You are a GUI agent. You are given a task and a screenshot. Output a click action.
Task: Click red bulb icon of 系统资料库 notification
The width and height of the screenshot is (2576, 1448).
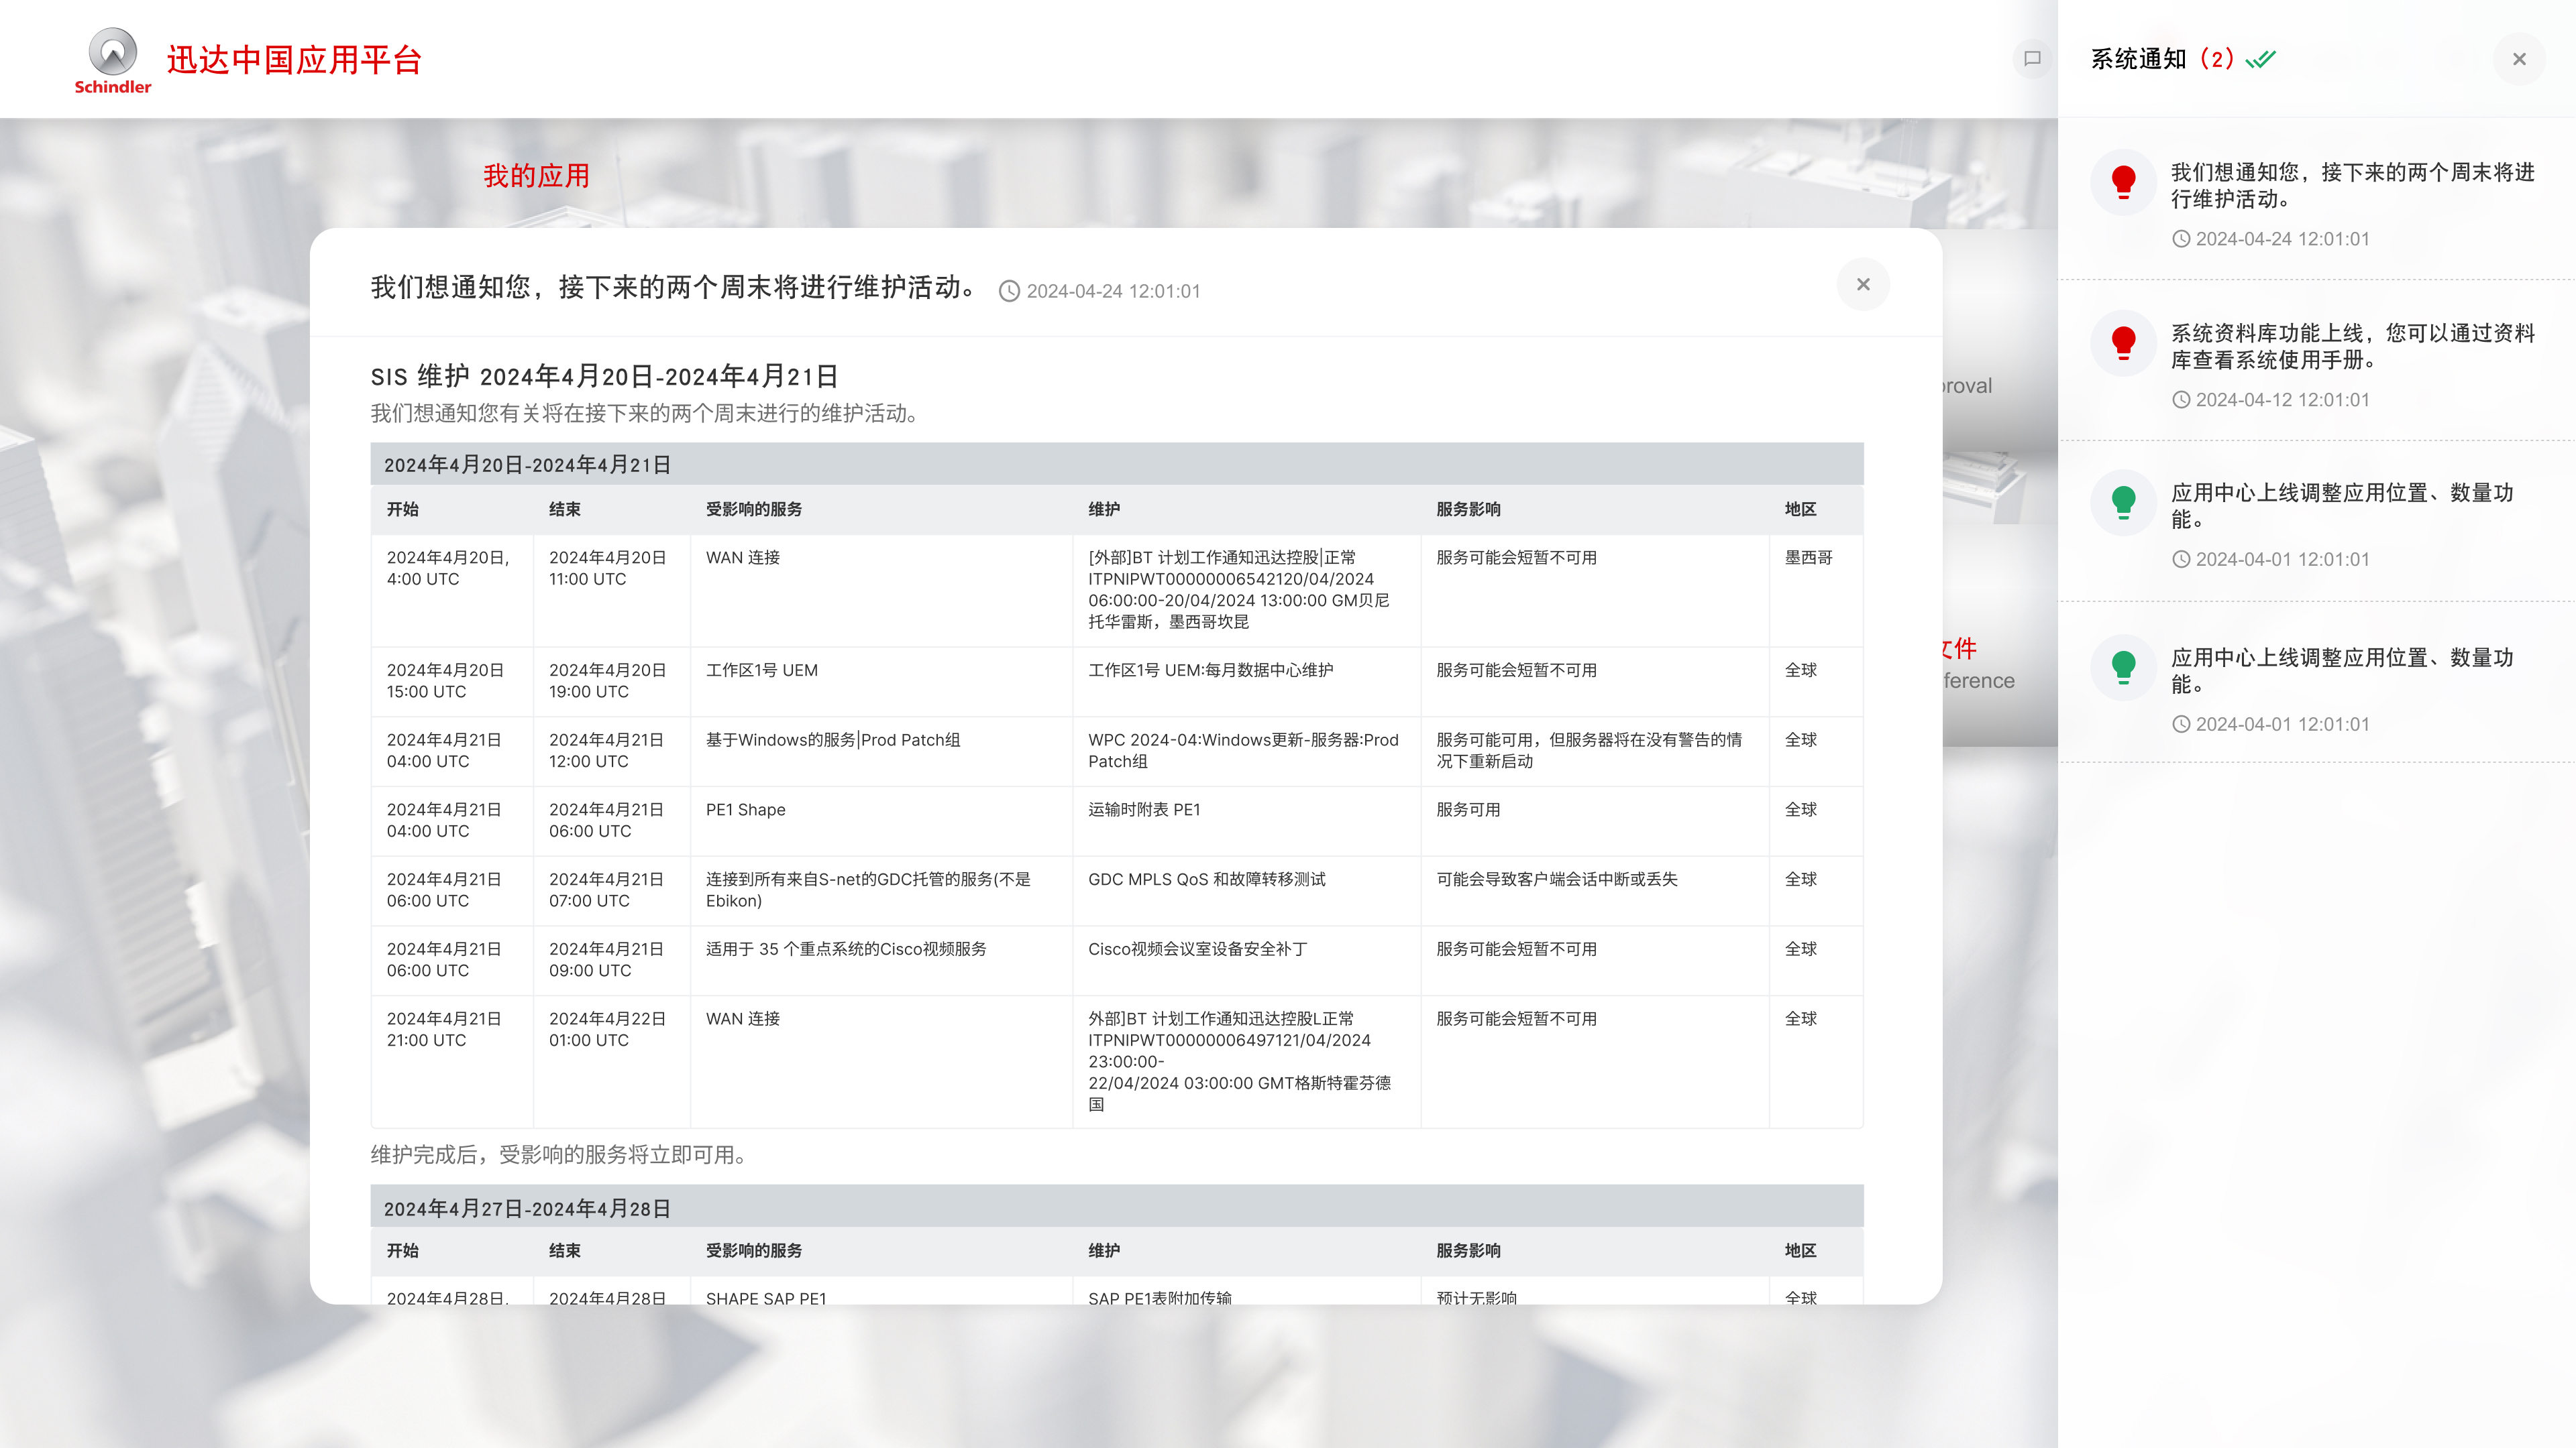(x=2123, y=344)
